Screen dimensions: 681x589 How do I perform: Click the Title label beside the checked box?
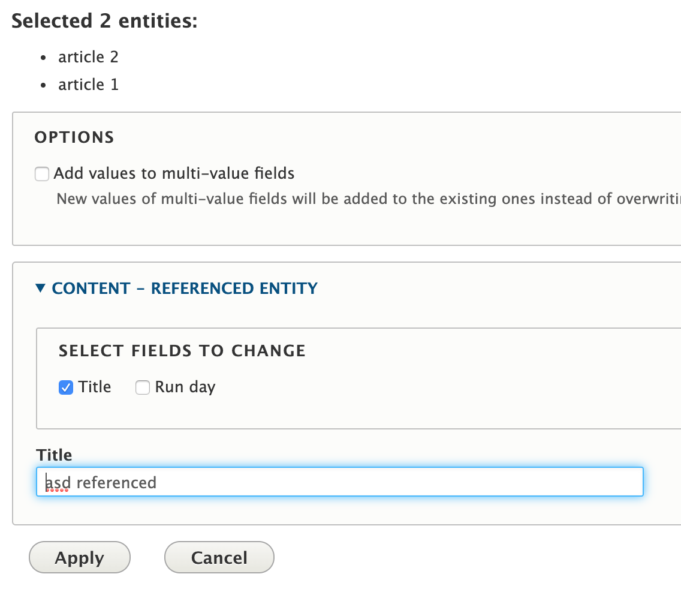point(95,387)
